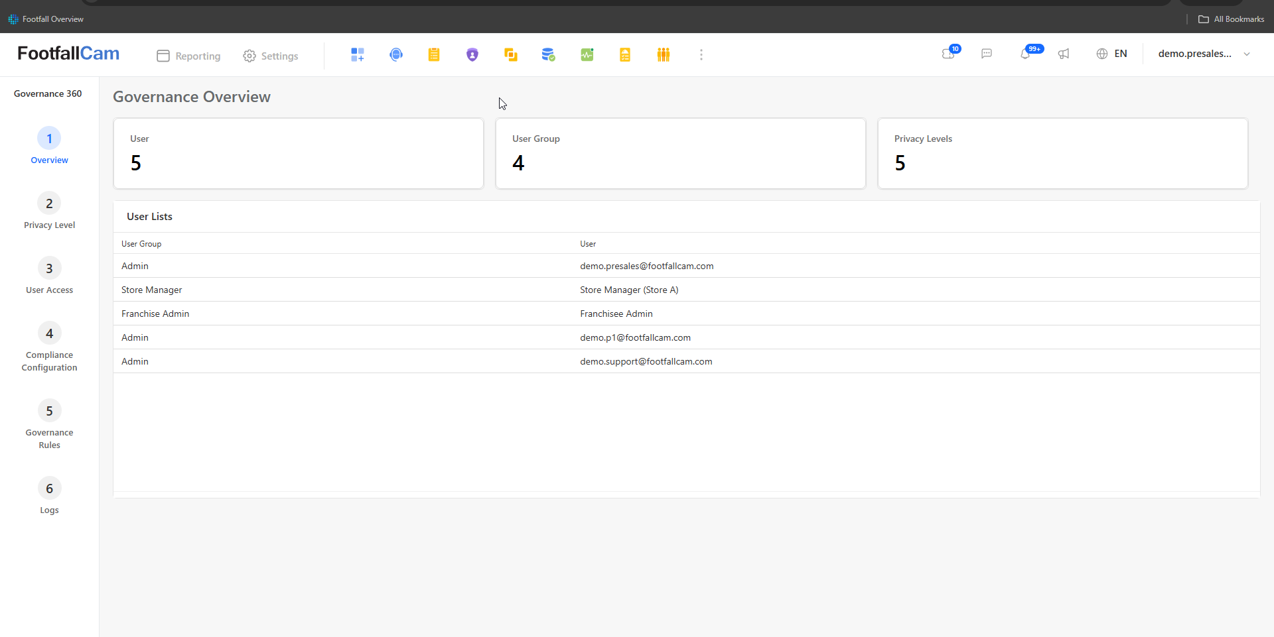Click the yellow clipboard list icon
This screenshot has height=637, width=1274.
(434, 54)
